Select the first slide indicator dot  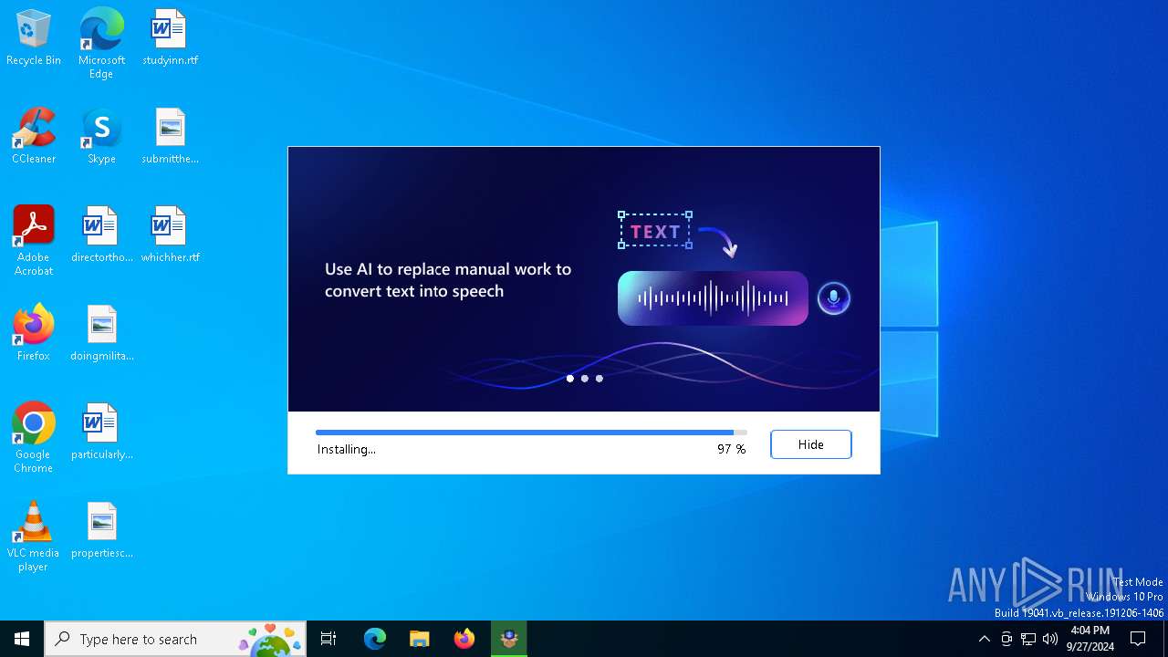click(x=570, y=379)
